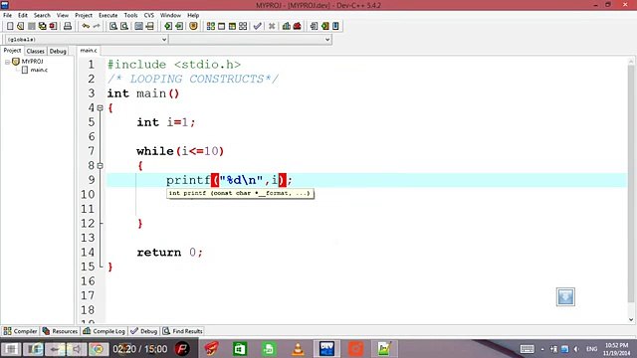Open the Compile Log bottom tab
Viewport: 637px width, 358px height.
104,331
